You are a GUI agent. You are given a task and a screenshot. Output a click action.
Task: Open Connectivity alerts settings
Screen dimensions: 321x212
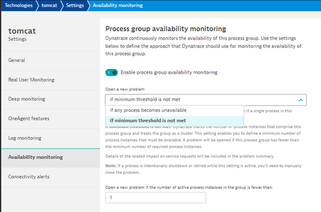[30, 176]
